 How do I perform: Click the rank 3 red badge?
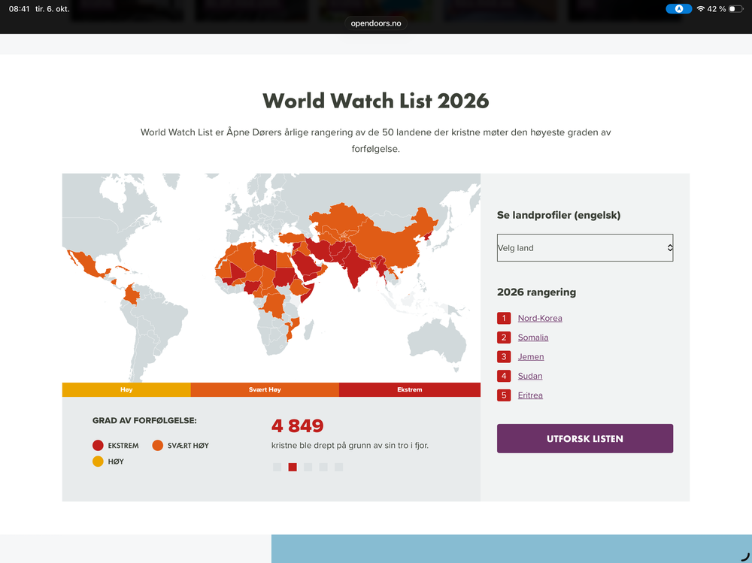coord(504,356)
